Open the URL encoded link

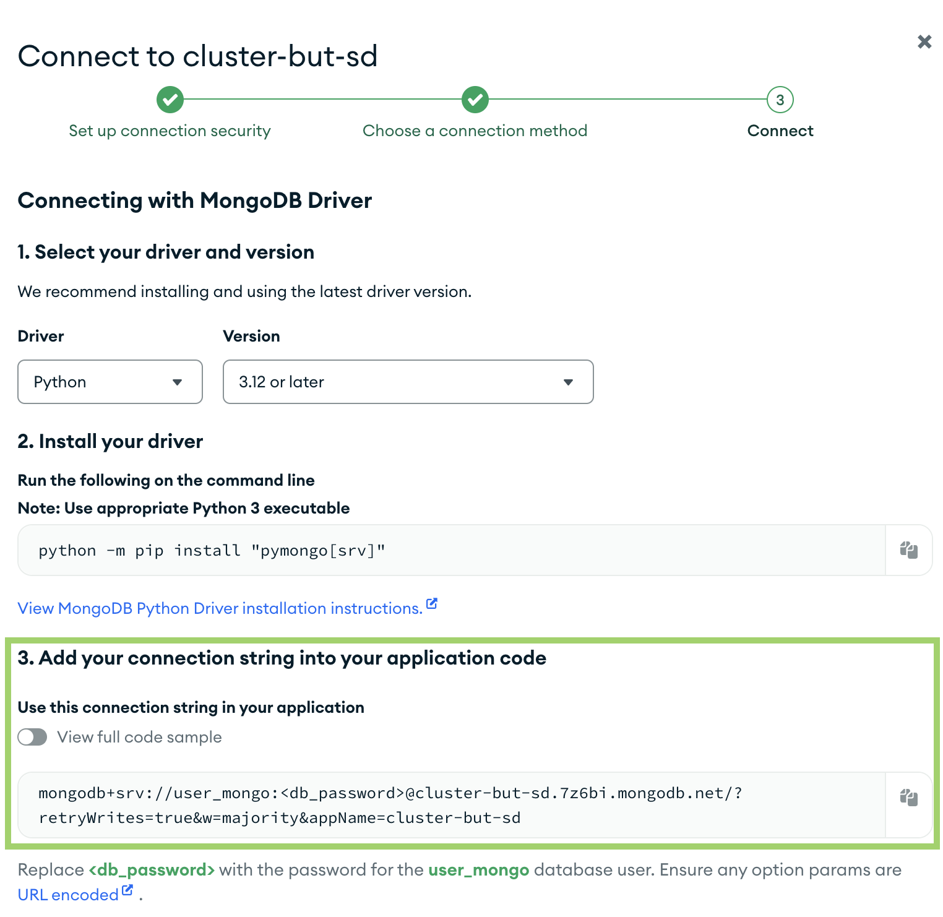pyautogui.click(x=68, y=895)
